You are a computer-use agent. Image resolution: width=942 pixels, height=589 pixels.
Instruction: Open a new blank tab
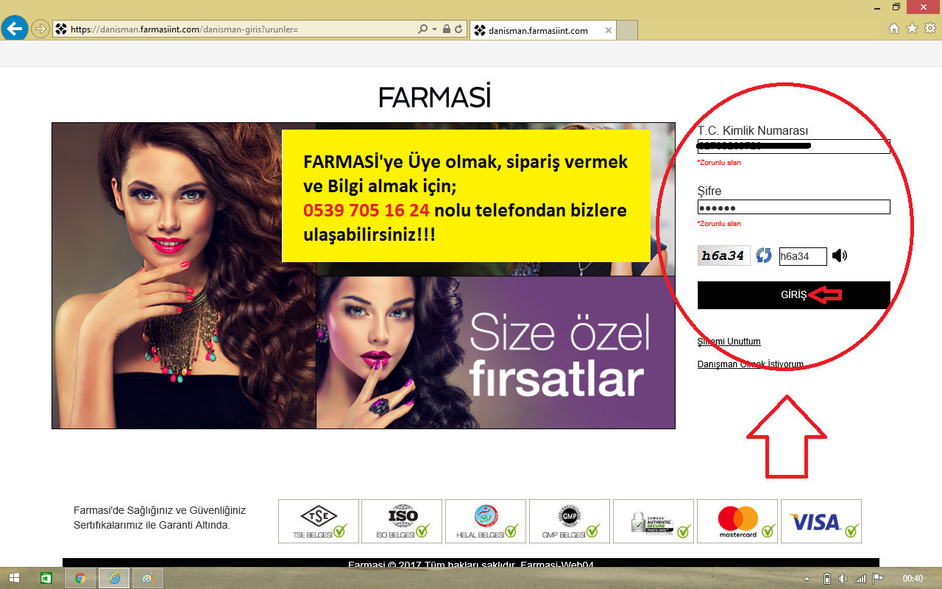click(626, 30)
